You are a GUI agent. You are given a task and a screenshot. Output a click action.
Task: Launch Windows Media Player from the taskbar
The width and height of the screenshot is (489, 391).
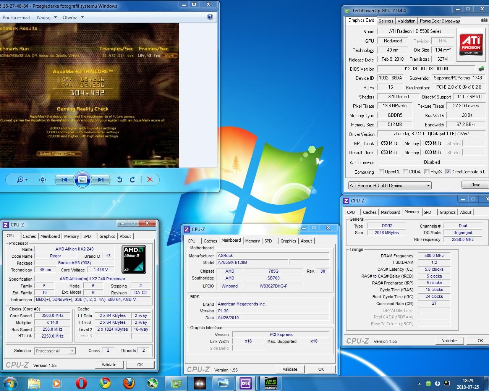coord(57,383)
